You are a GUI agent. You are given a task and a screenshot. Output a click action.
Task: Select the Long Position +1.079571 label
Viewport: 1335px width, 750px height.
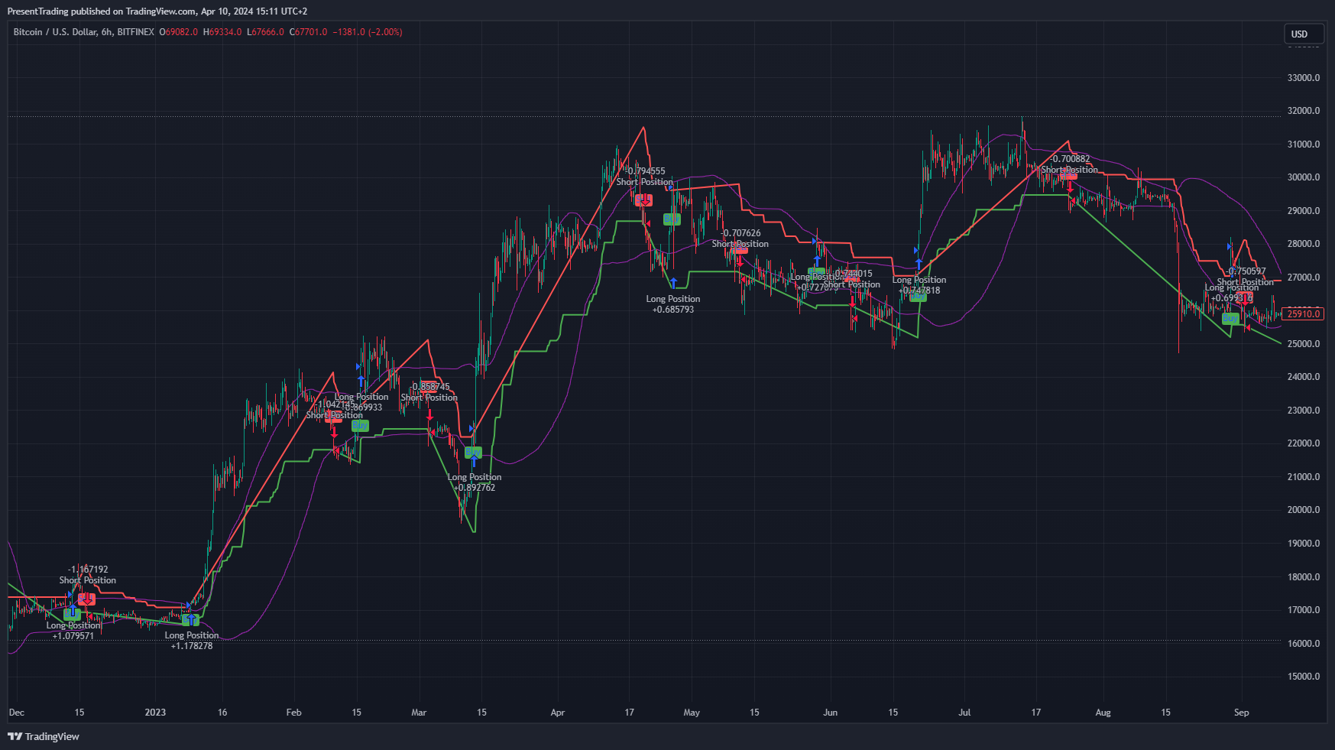[73, 631]
